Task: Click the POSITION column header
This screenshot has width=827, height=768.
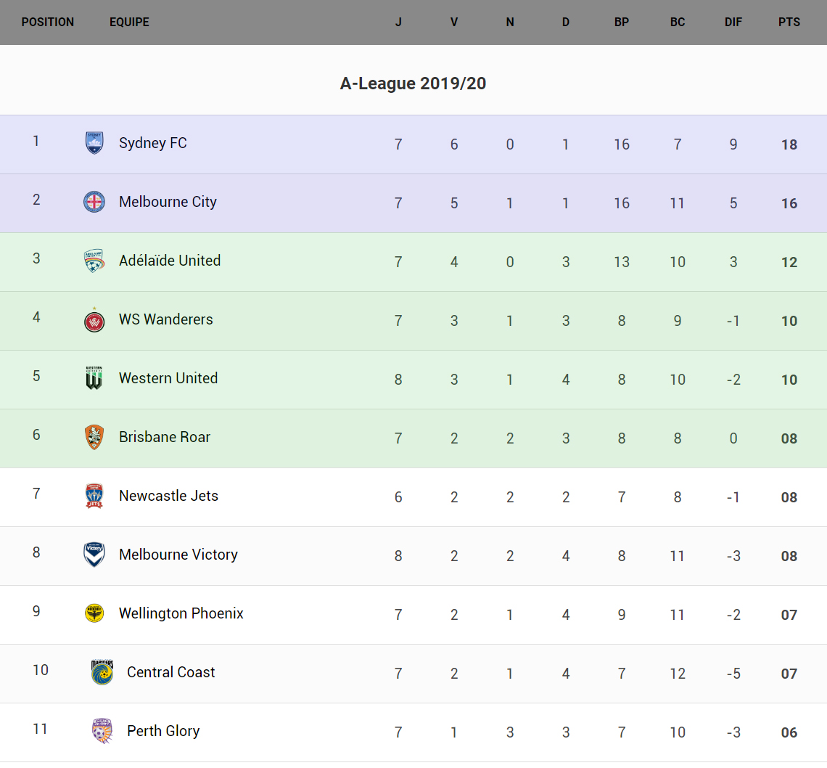Action: click(48, 22)
